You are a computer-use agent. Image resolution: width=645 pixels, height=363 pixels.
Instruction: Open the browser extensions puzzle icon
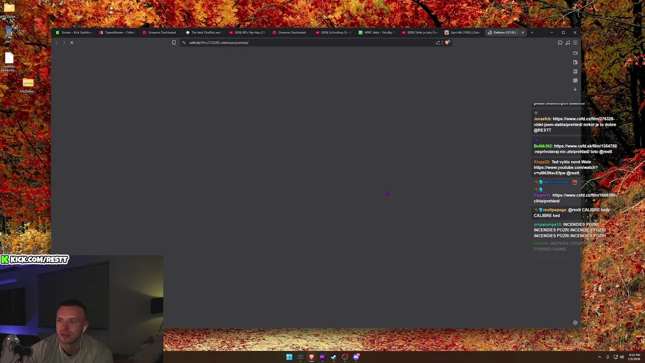[x=560, y=42]
